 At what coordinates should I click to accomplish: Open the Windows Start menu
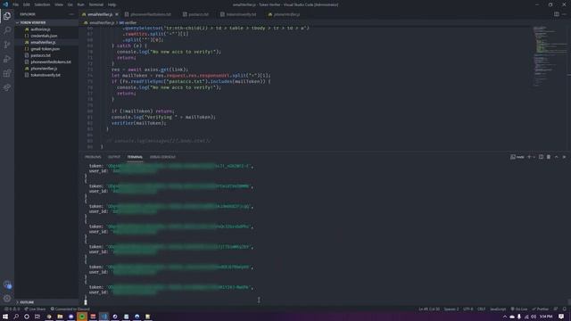pyautogui.click(x=5, y=317)
